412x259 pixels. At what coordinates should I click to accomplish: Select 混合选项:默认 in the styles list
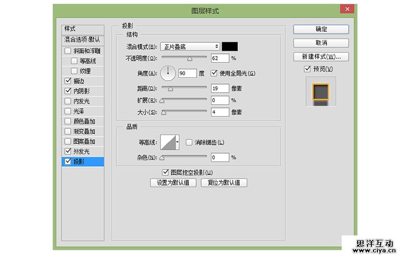[82, 40]
